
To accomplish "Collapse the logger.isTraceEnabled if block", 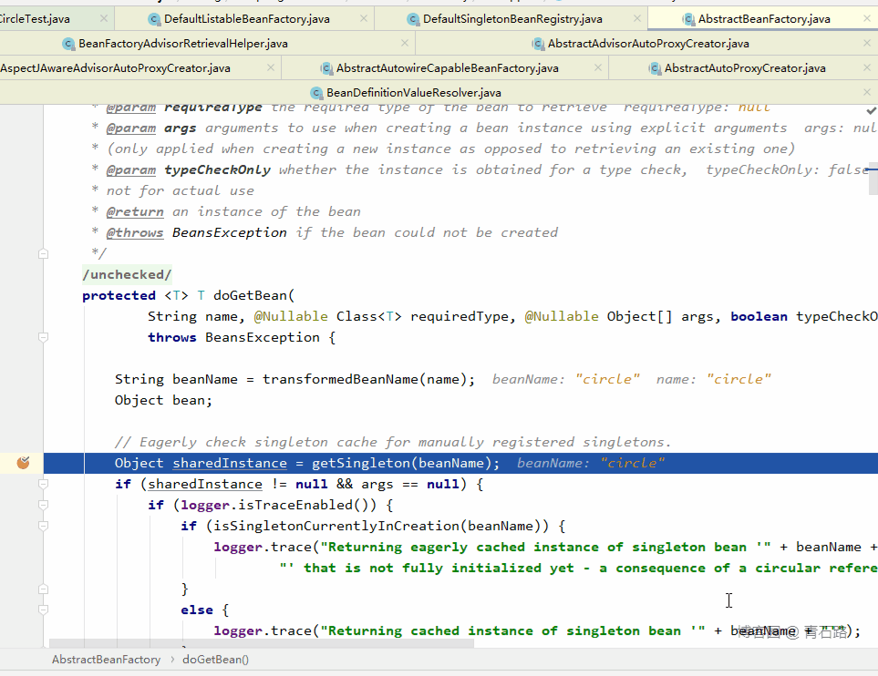I will [x=43, y=505].
